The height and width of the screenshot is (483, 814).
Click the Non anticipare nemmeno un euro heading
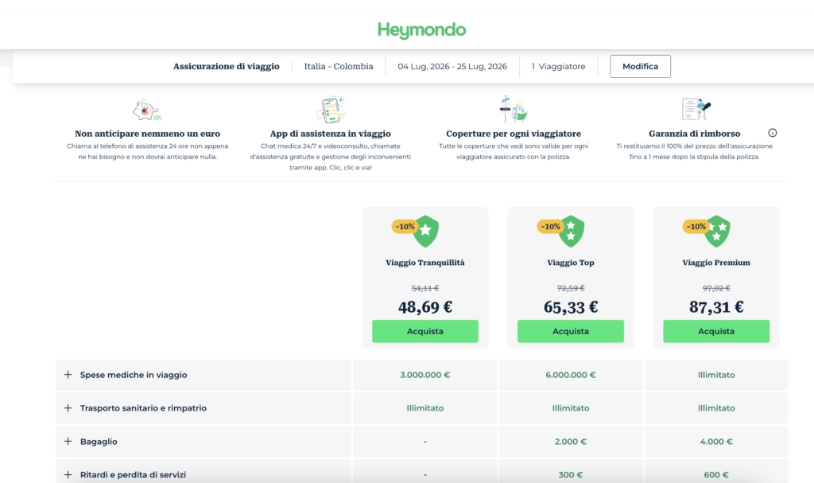[147, 134]
